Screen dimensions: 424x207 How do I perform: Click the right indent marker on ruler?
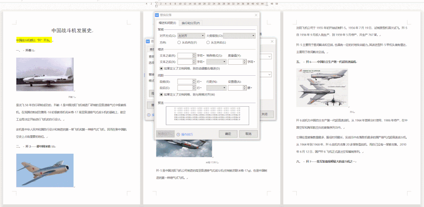[x=267, y=5]
